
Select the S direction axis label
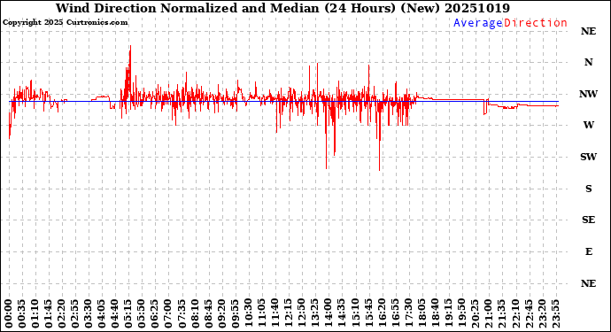click(x=588, y=189)
